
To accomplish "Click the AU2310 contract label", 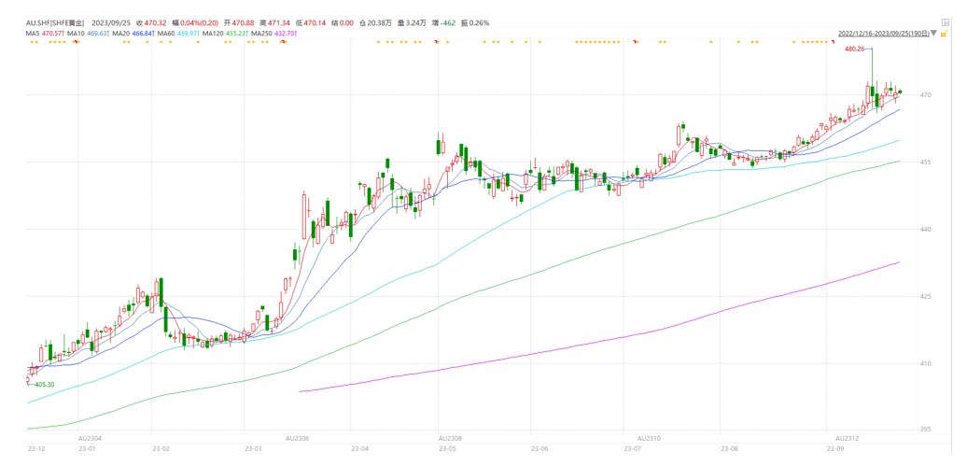I will coord(649,438).
